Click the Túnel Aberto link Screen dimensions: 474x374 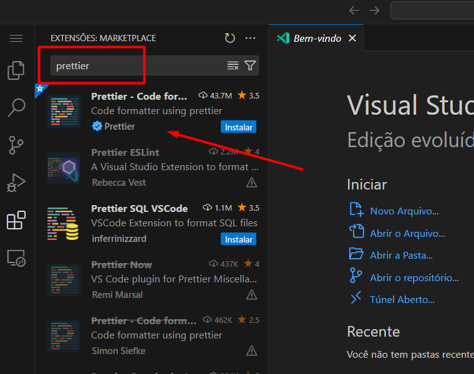402,299
